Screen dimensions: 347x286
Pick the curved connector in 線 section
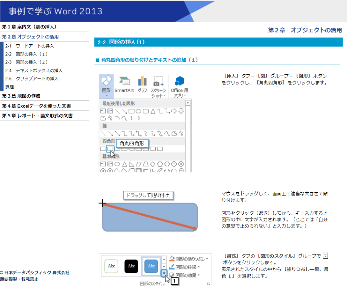point(146,134)
